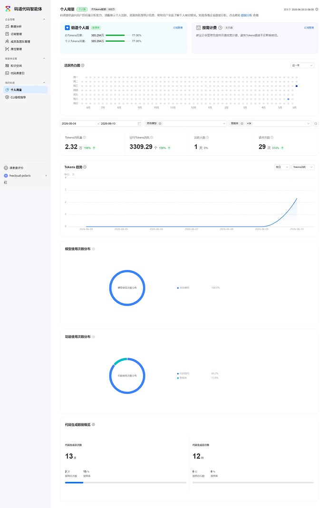
Task: Go to 成员及团队管理 page
Action: 25,41
